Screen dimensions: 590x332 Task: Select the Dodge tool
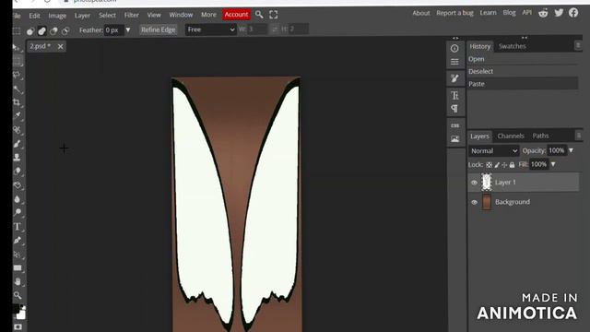tap(17, 212)
